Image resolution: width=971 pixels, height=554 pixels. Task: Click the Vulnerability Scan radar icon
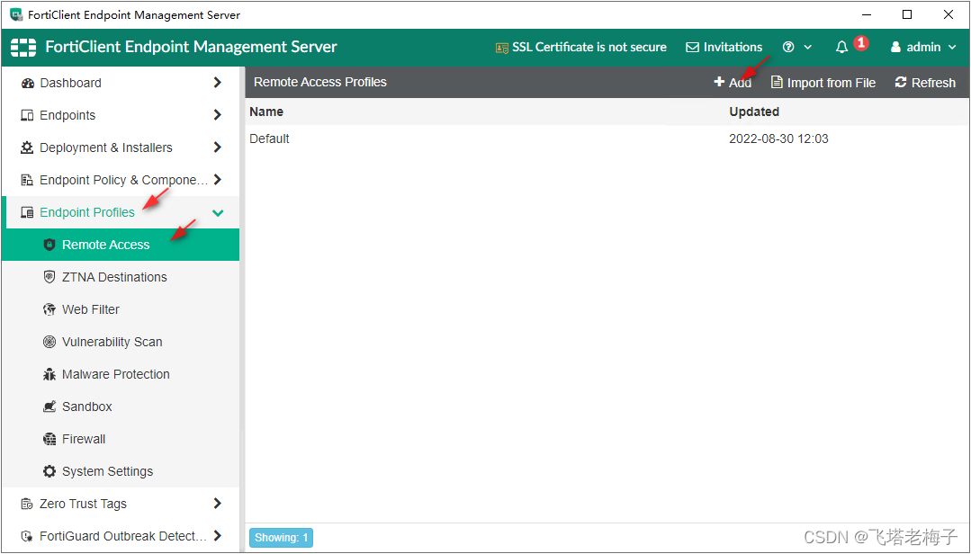pos(49,342)
